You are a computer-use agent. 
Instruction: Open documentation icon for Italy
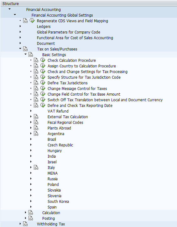tap(36, 168)
